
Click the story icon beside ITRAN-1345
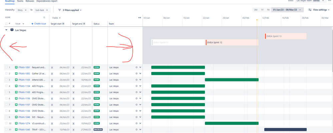[x=16, y=129]
